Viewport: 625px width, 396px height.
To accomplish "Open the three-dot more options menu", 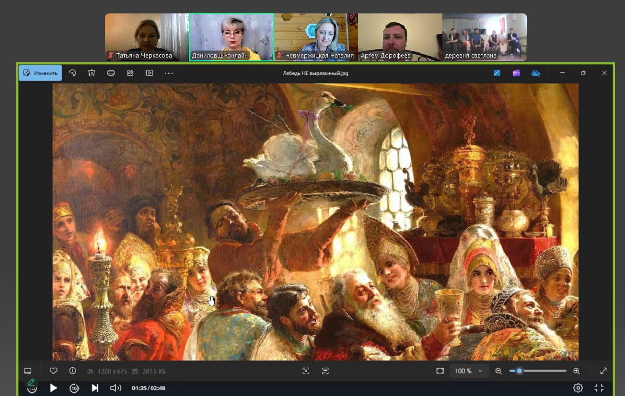I will tap(169, 73).
